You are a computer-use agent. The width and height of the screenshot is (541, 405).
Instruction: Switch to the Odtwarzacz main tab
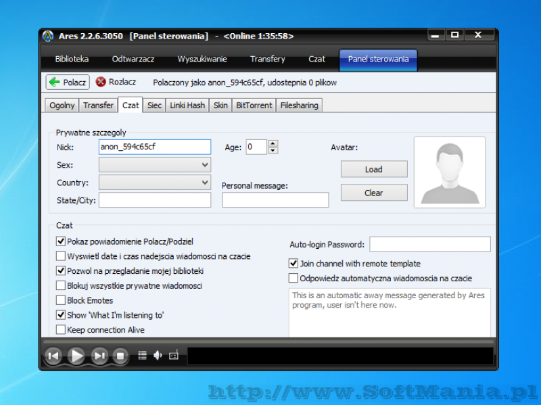(133, 59)
